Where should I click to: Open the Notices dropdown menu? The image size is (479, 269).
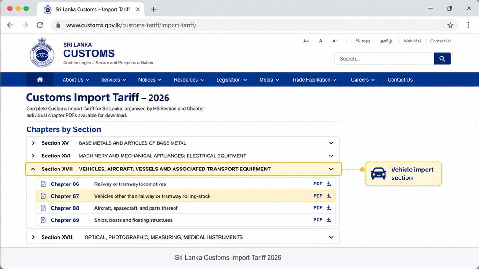(x=150, y=79)
